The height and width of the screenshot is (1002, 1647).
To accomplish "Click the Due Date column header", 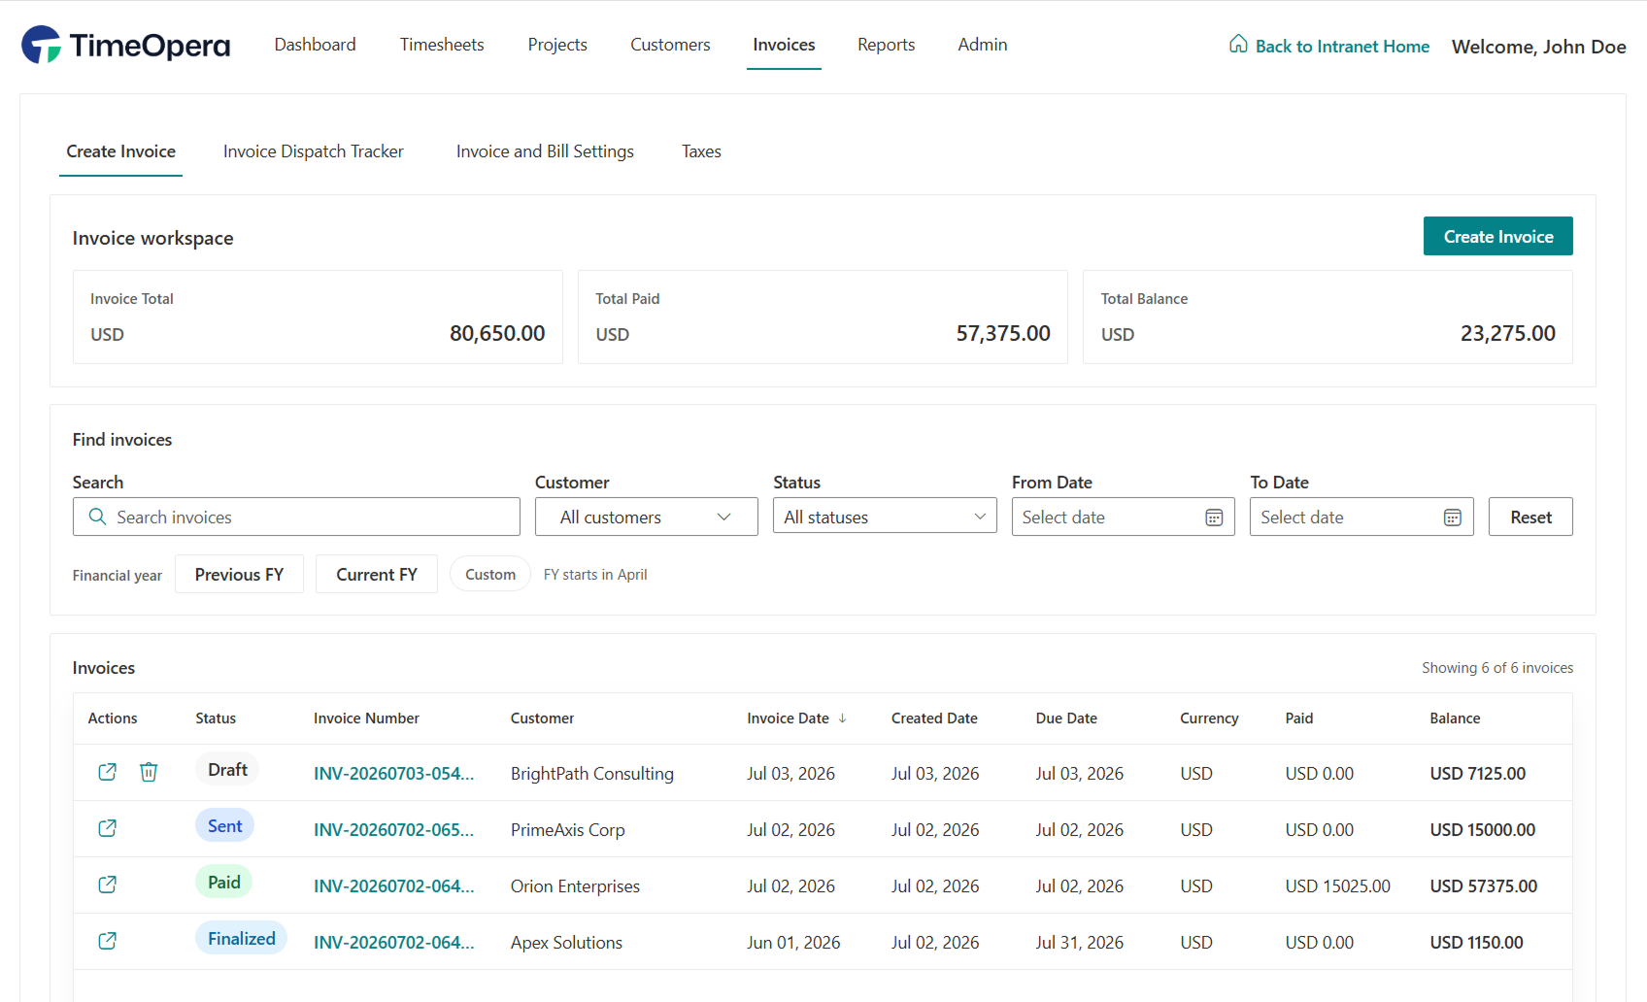I will pos(1066,718).
